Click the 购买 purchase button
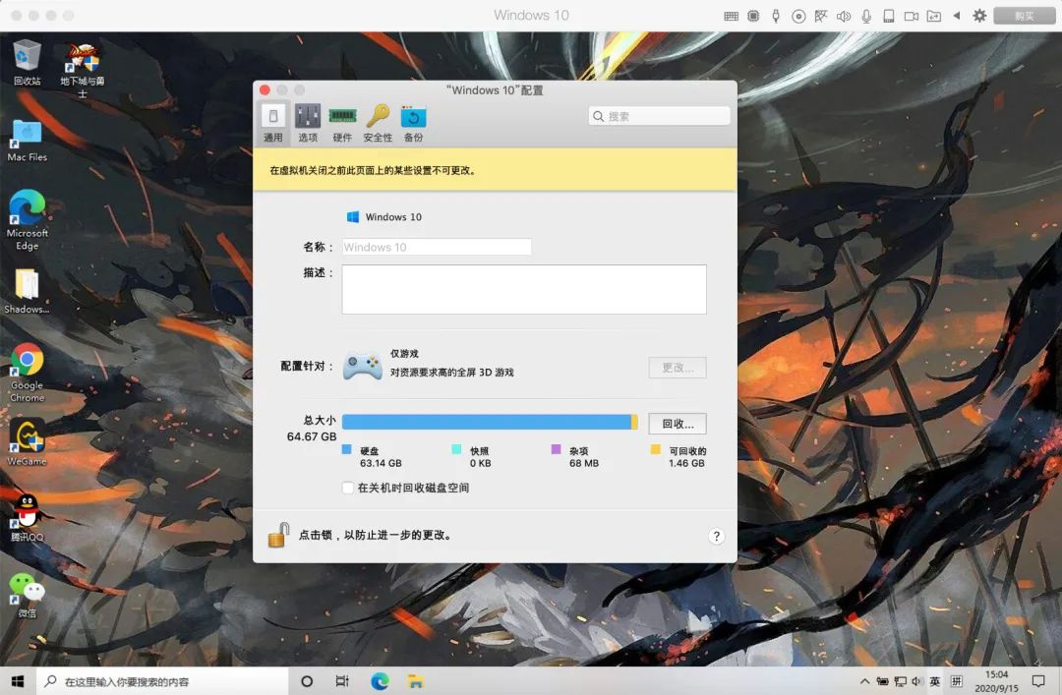Screen dimensions: 1062x695 pos(1025,16)
